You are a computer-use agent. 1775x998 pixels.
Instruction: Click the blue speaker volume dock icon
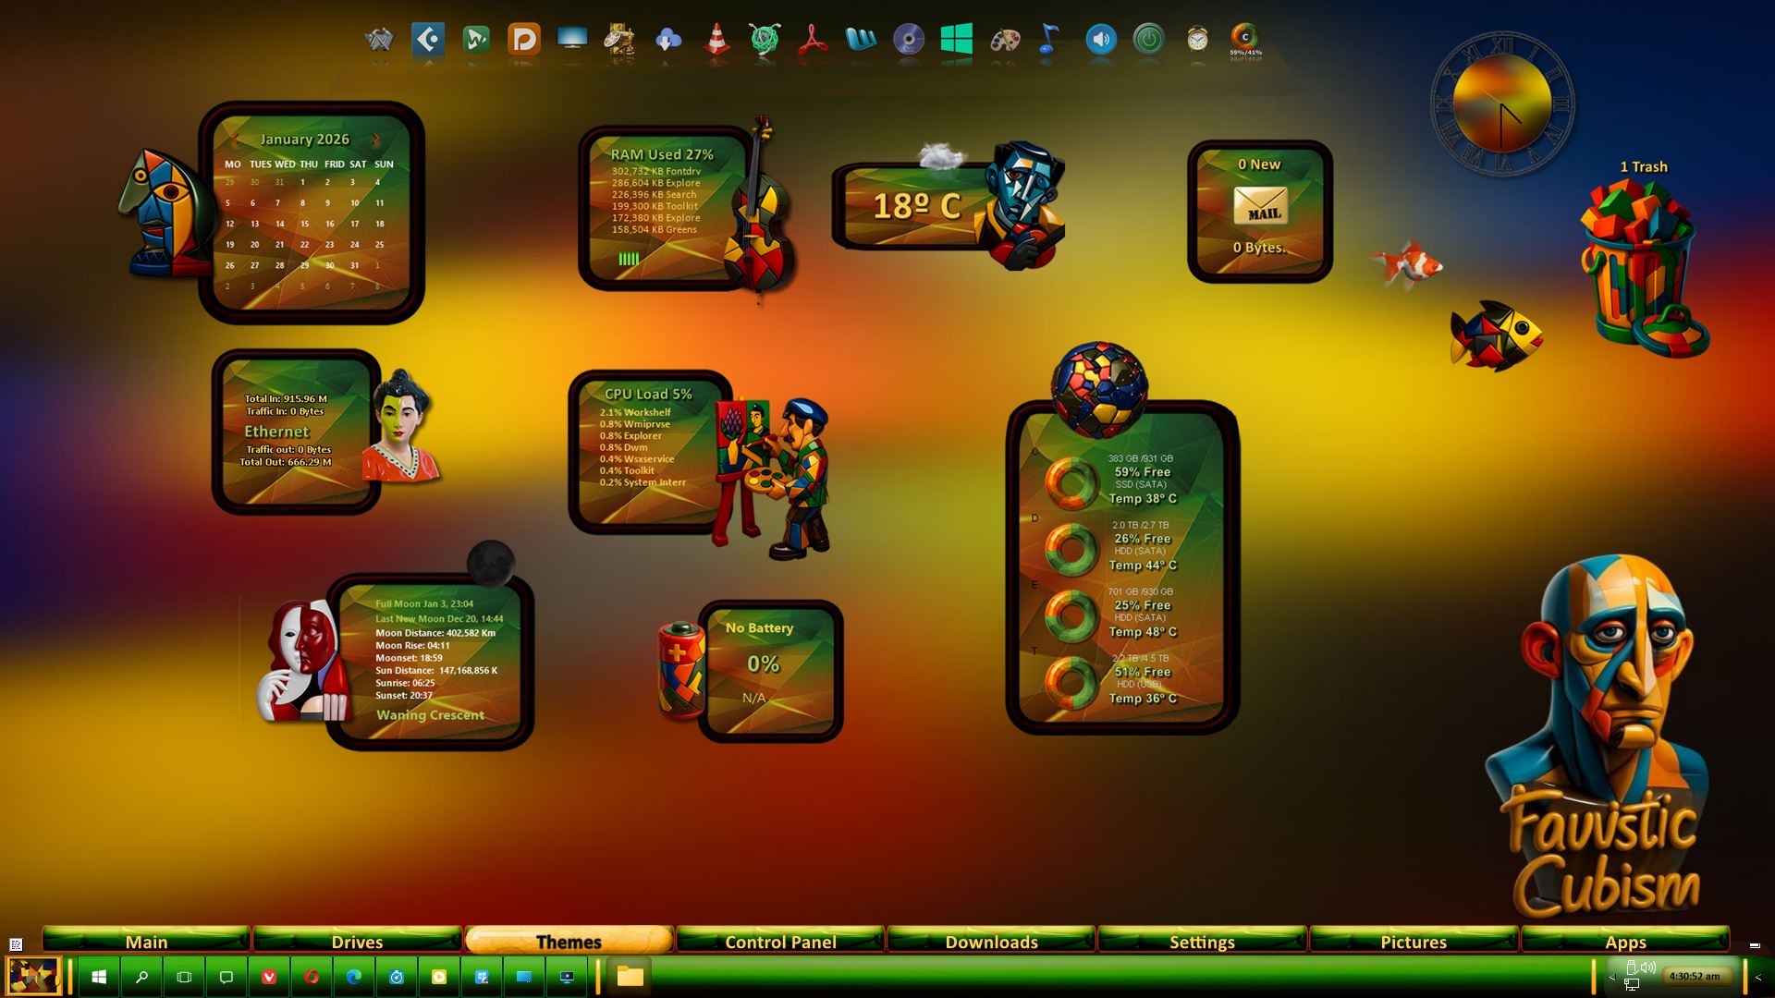[x=1100, y=40]
